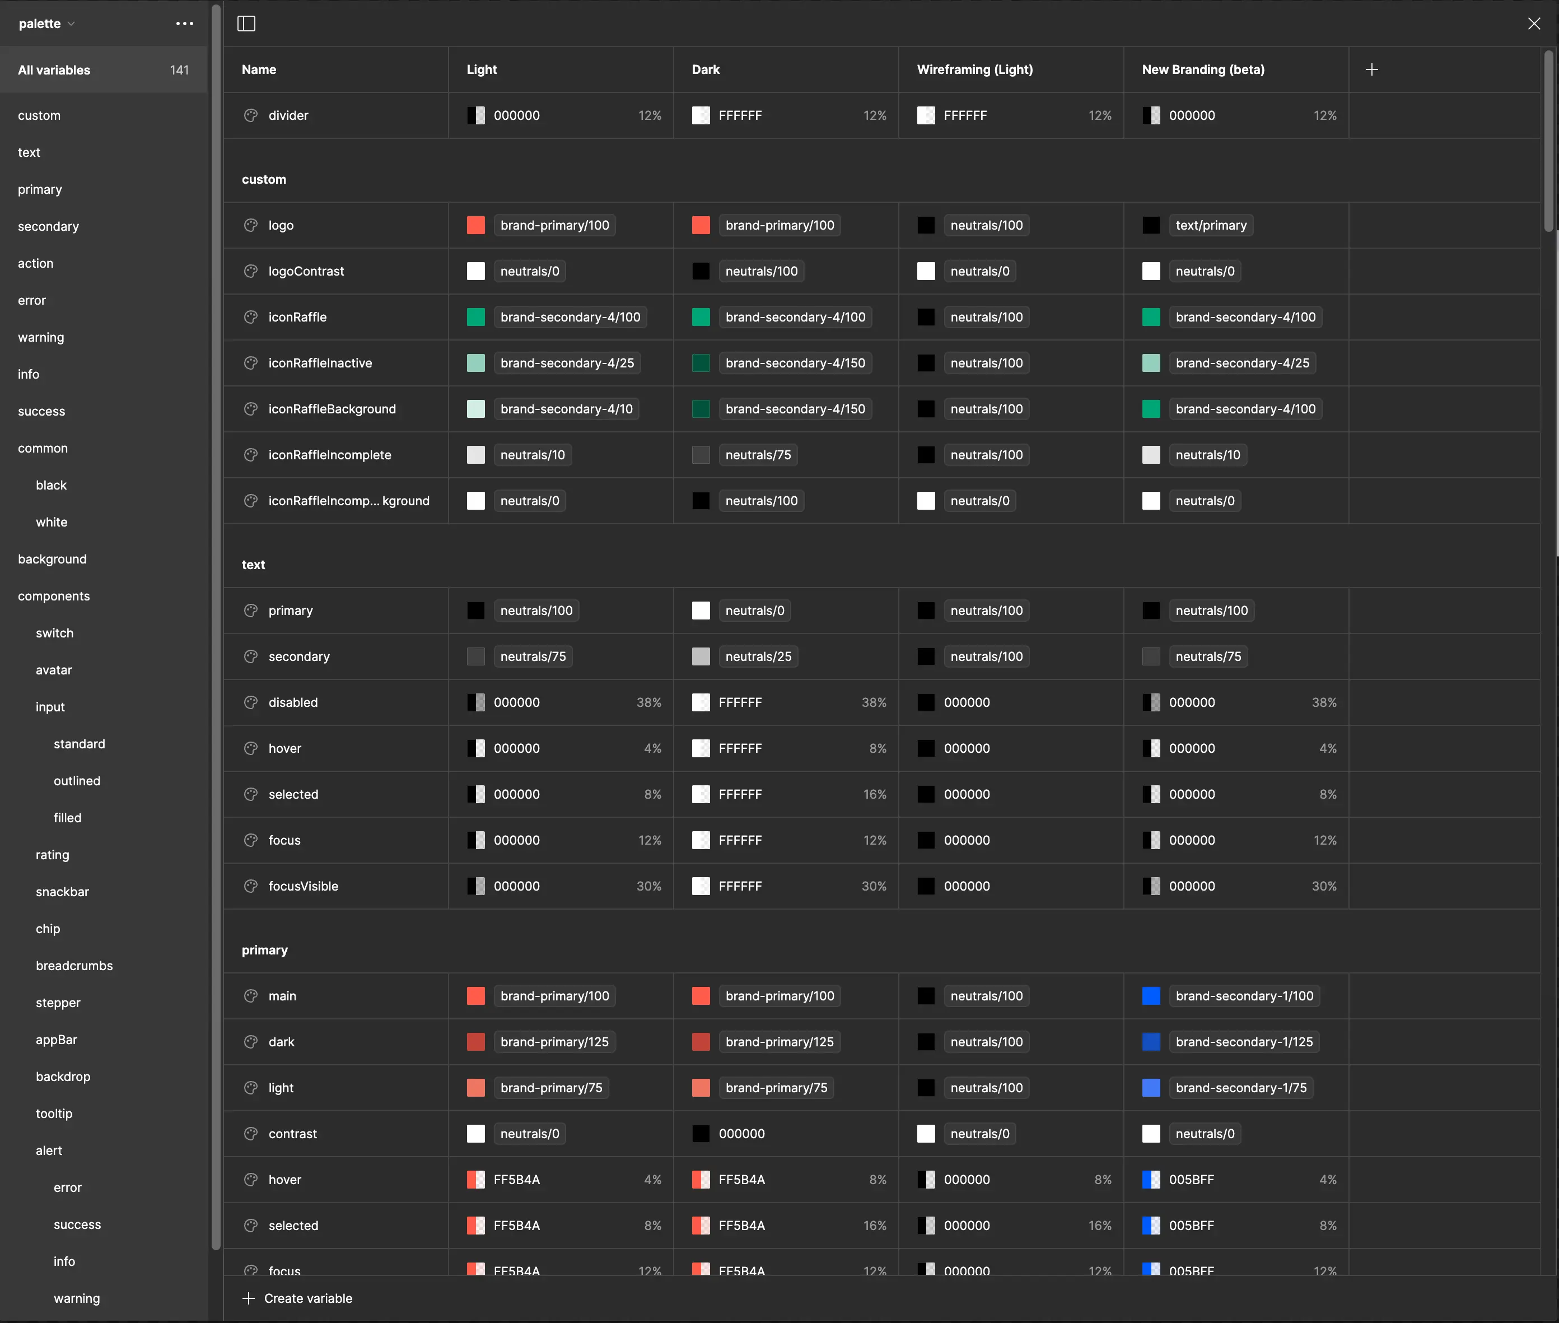Click the color type icon beside iconRaffle
This screenshot has width=1559, height=1323.
pyautogui.click(x=250, y=316)
